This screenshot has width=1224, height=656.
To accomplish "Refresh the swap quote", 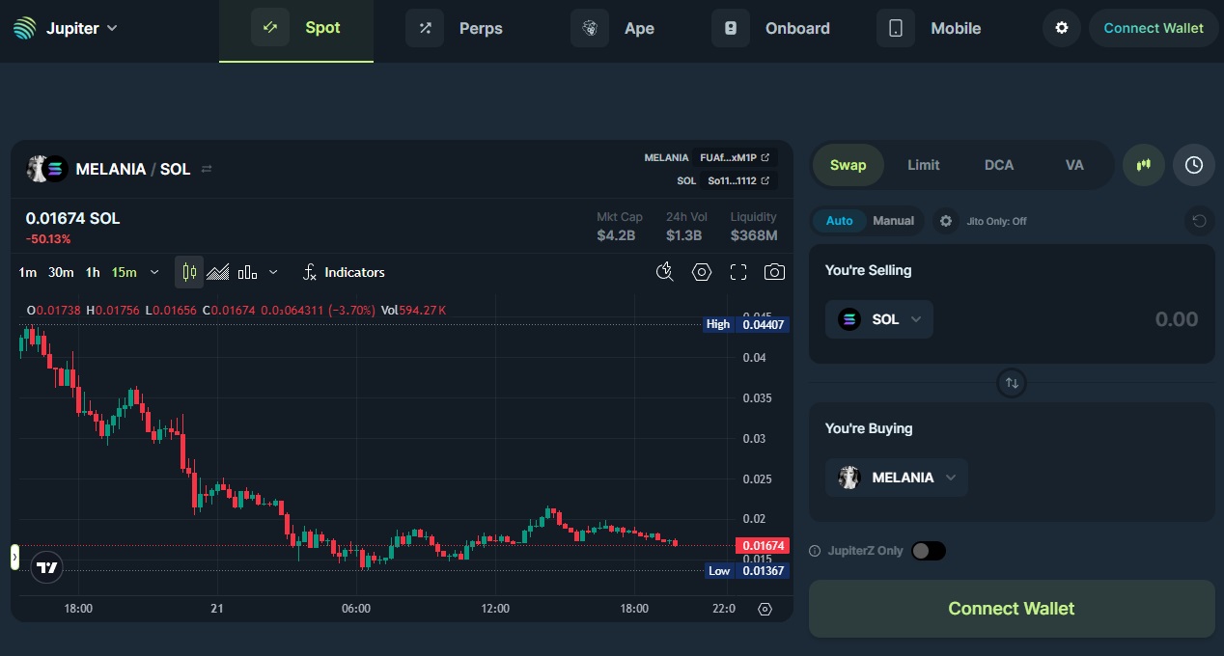I will [1200, 221].
